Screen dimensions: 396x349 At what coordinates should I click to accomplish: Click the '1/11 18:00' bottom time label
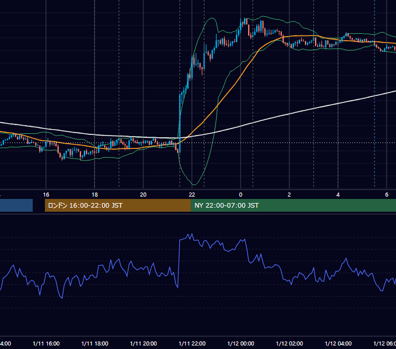pos(95,343)
